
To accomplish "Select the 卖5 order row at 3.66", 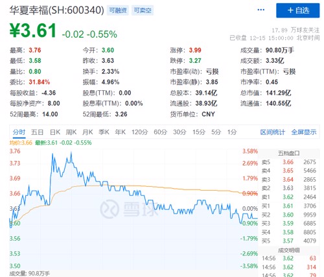I will click(x=288, y=162).
